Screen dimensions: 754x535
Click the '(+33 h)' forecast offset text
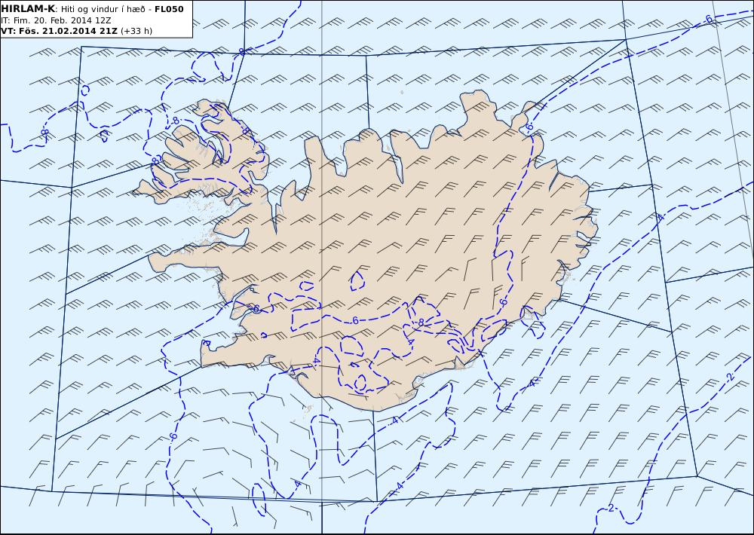(x=136, y=31)
